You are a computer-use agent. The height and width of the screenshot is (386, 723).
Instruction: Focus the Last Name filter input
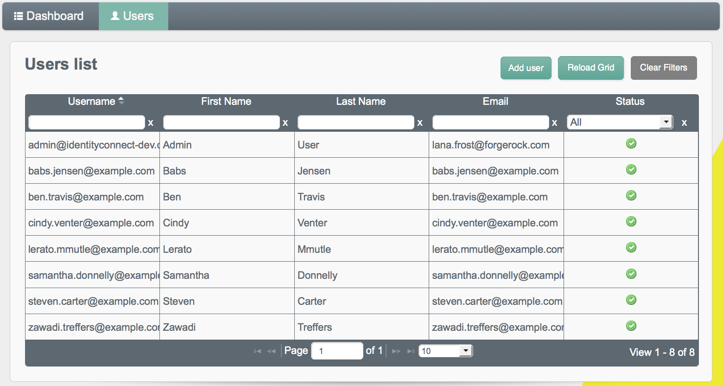click(356, 122)
